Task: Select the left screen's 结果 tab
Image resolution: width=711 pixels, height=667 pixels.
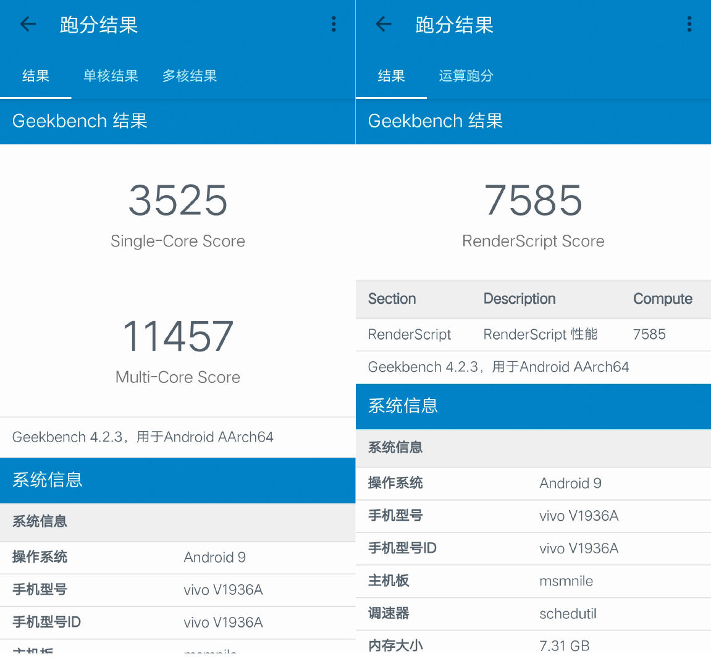Action: (x=35, y=75)
